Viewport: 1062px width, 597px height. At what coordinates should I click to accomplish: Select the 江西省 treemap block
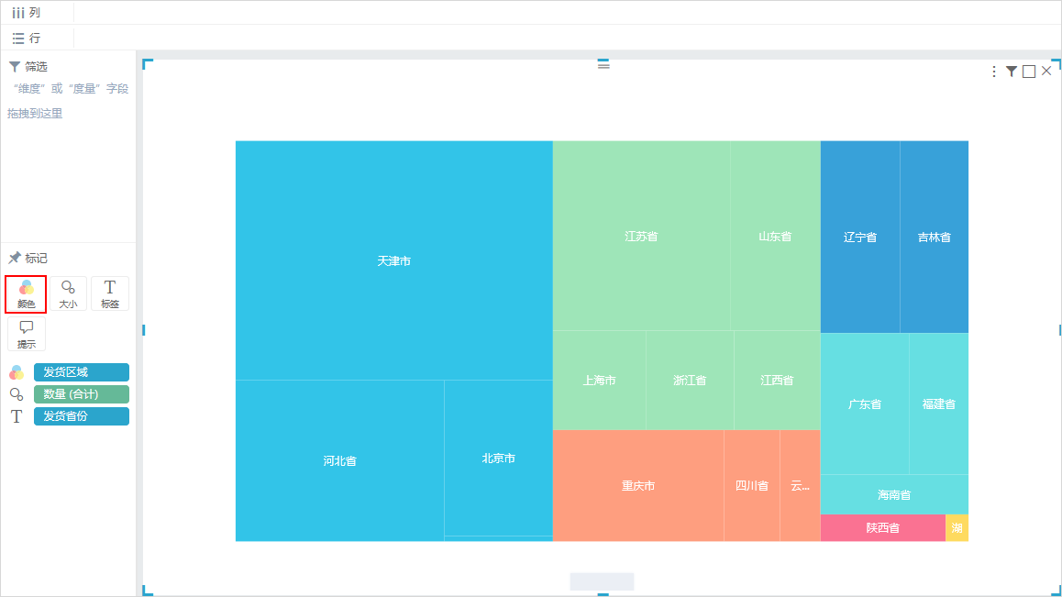point(778,381)
